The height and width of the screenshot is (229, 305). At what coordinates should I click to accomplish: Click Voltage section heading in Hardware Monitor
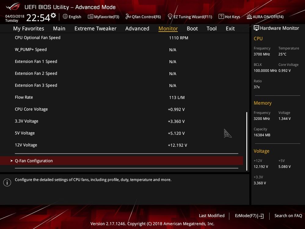pyautogui.click(x=261, y=151)
